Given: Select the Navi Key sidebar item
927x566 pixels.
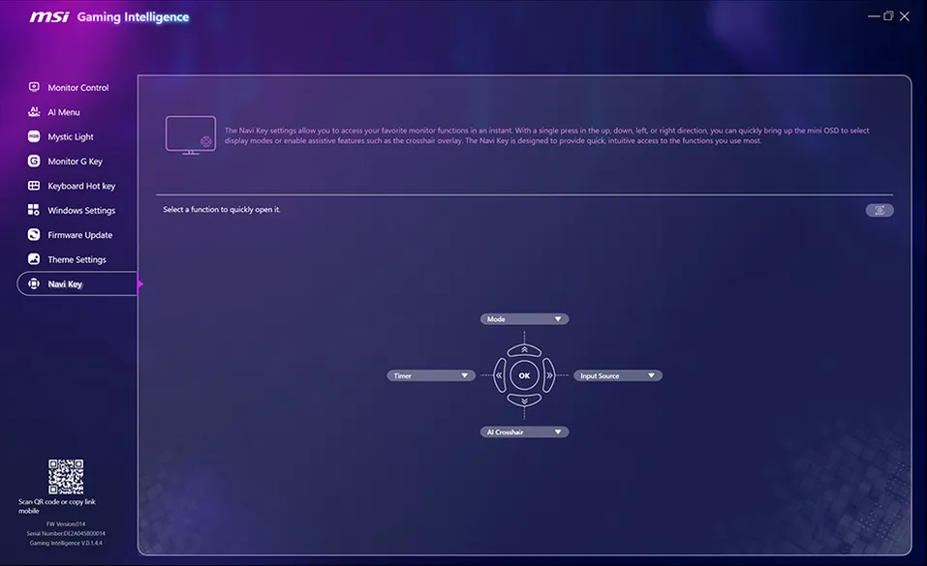Looking at the screenshot, I should 77,283.
